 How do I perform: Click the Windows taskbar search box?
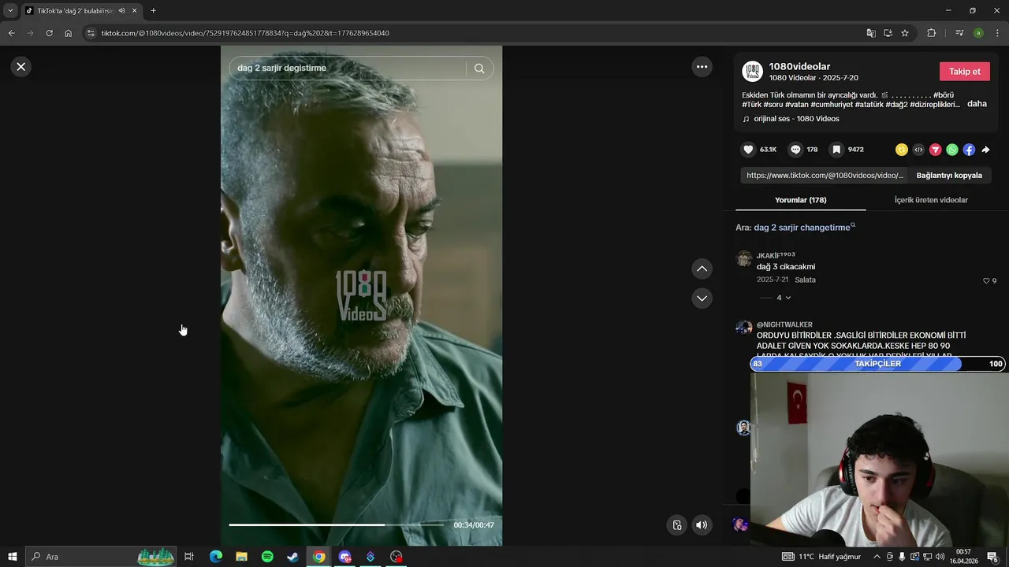point(100,557)
